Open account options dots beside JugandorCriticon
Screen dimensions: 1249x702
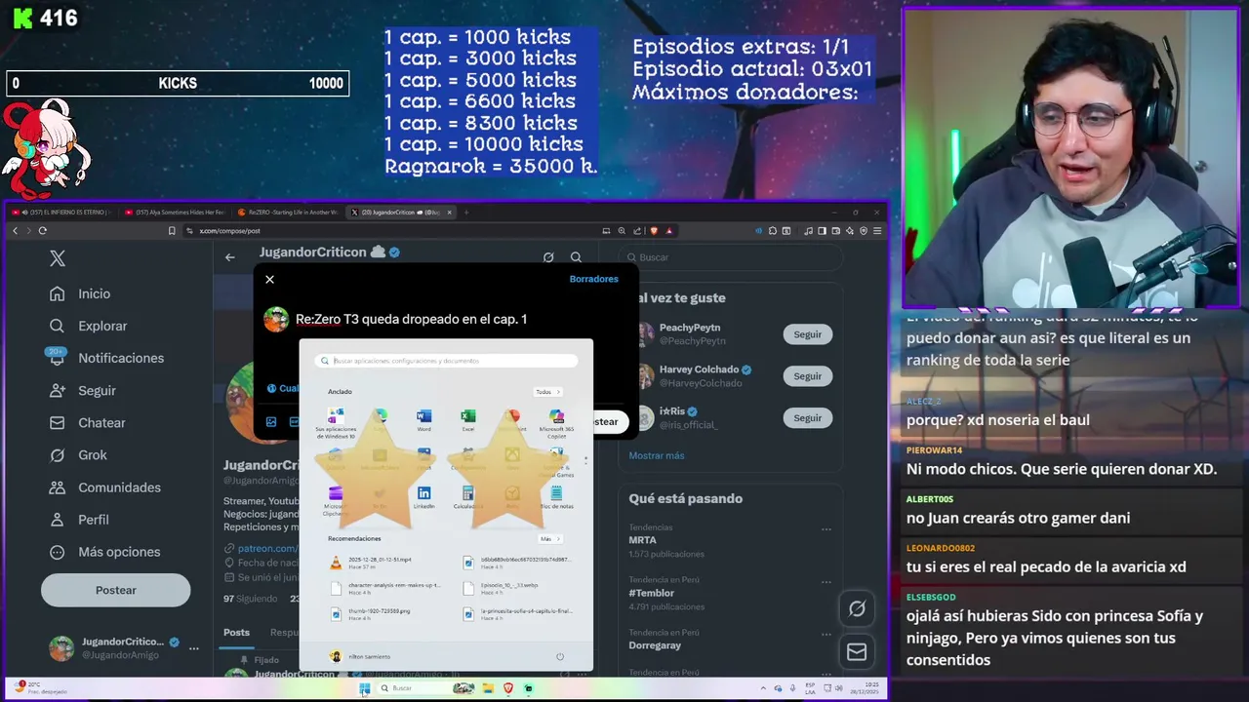[x=193, y=648]
